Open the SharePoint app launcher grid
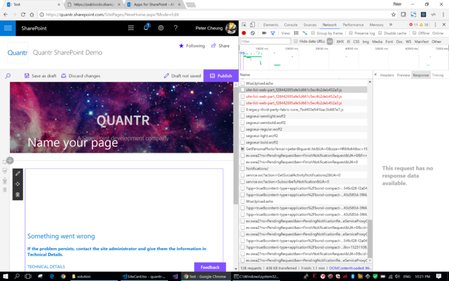 (x=131, y=28)
